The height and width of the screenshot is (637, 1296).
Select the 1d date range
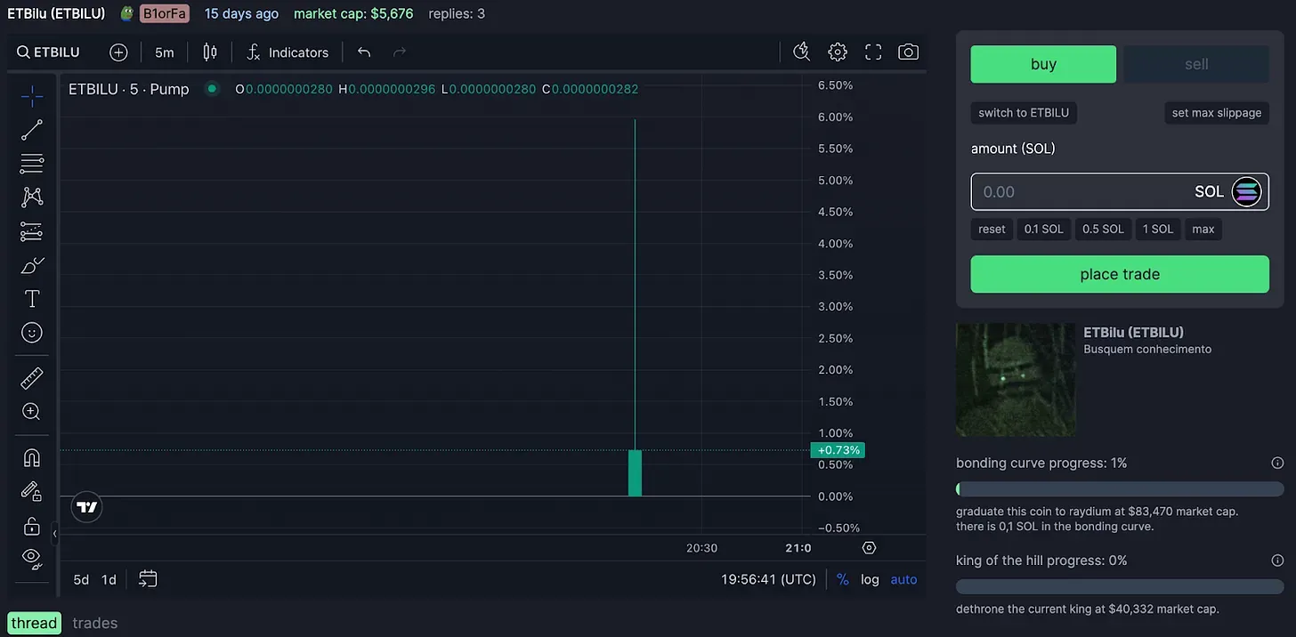click(109, 579)
